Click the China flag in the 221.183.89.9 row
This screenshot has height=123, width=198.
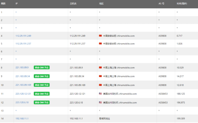[x=100, y=68]
